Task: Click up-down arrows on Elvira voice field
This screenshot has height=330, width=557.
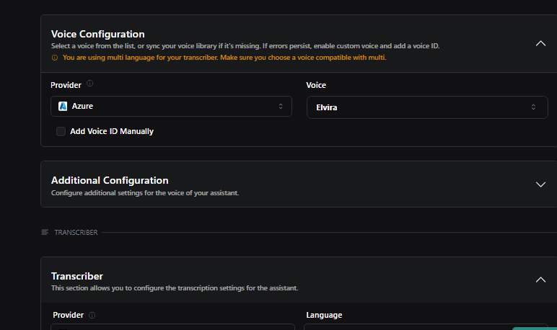Action: 533,107
